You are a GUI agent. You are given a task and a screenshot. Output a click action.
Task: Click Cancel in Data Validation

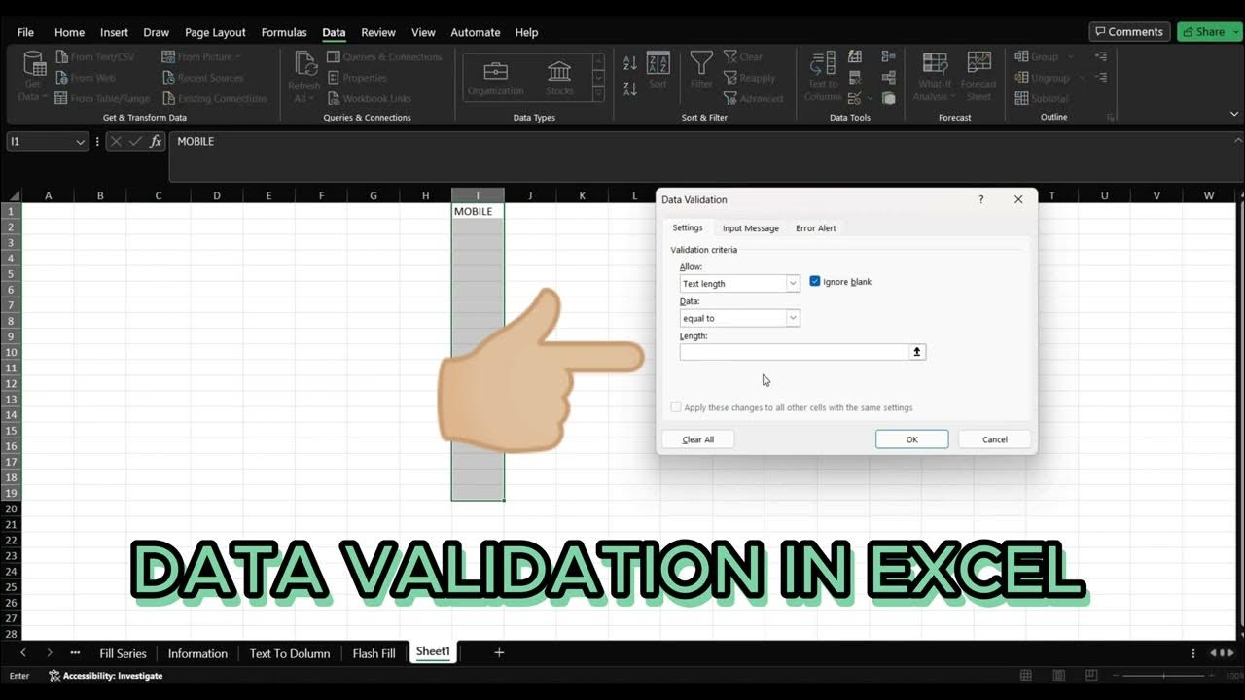[994, 439]
